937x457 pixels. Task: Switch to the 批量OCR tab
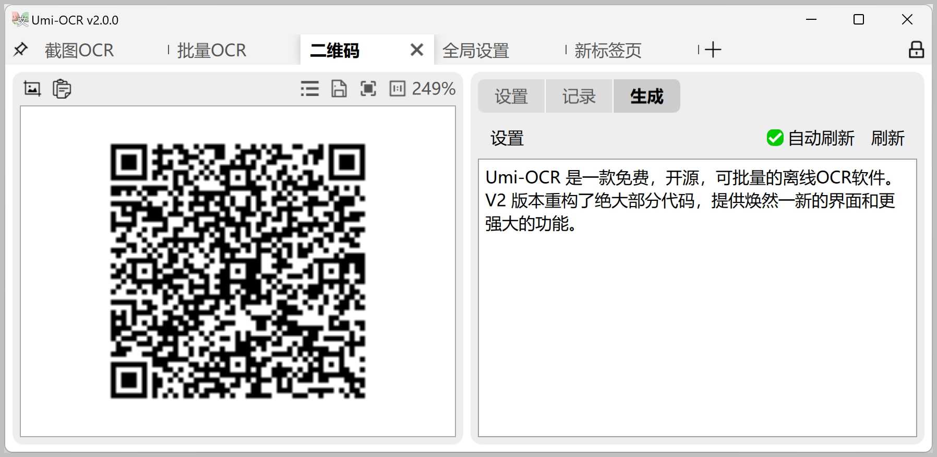[212, 50]
